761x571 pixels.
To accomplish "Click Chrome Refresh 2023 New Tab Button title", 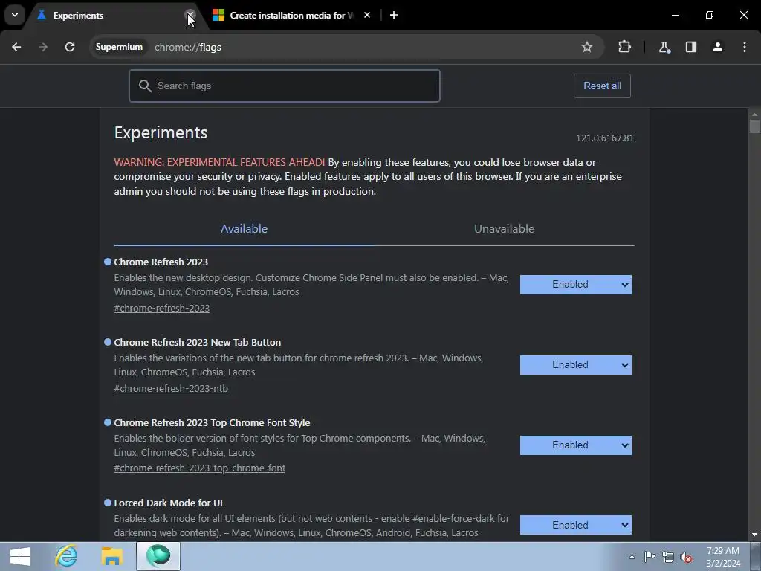I will (197, 342).
